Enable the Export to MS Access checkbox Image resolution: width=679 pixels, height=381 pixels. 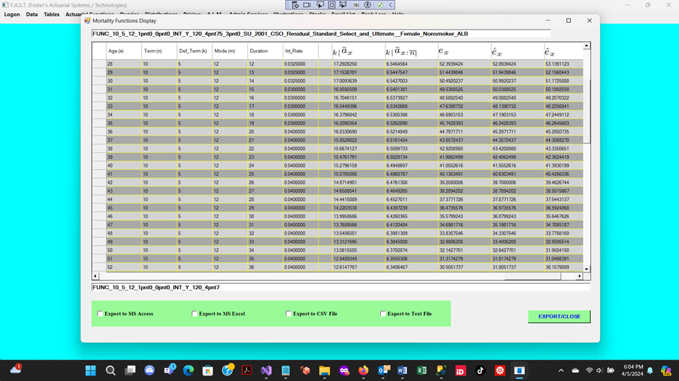100,314
